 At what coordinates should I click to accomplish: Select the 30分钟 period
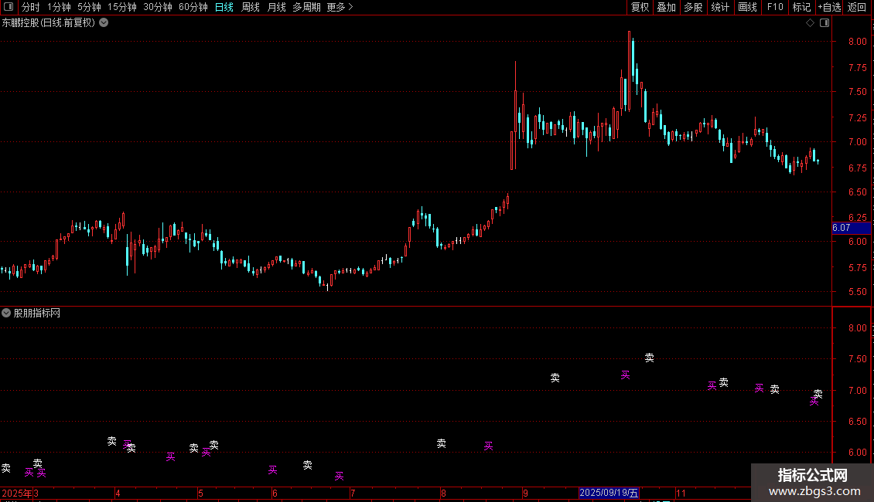[x=158, y=7]
